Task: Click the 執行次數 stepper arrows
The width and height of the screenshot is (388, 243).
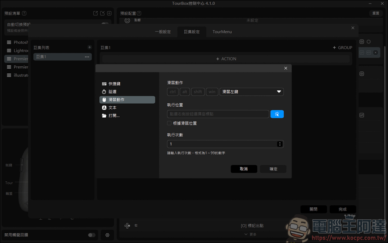Action: [x=280, y=144]
